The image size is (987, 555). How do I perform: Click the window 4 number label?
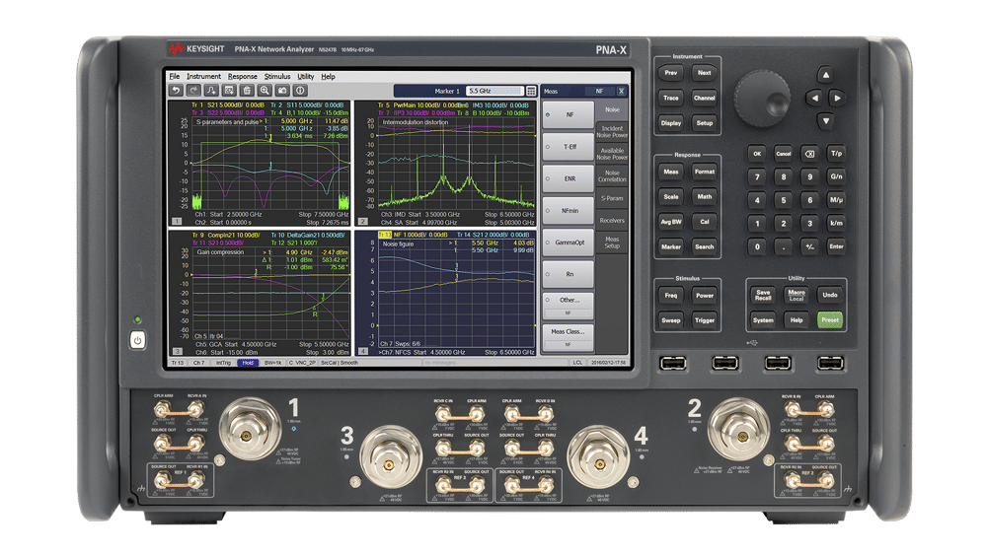point(363,351)
